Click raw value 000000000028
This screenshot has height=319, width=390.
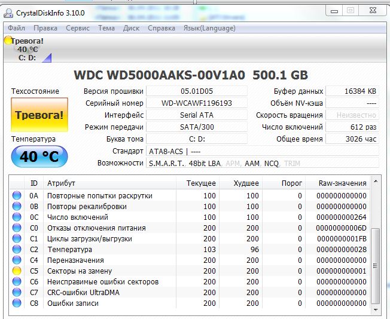(341, 250)
